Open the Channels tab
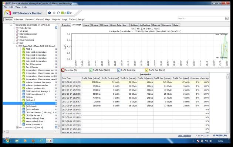Image resolution: width=233 pixels, height=147 pixels. [x=156, y=25]
